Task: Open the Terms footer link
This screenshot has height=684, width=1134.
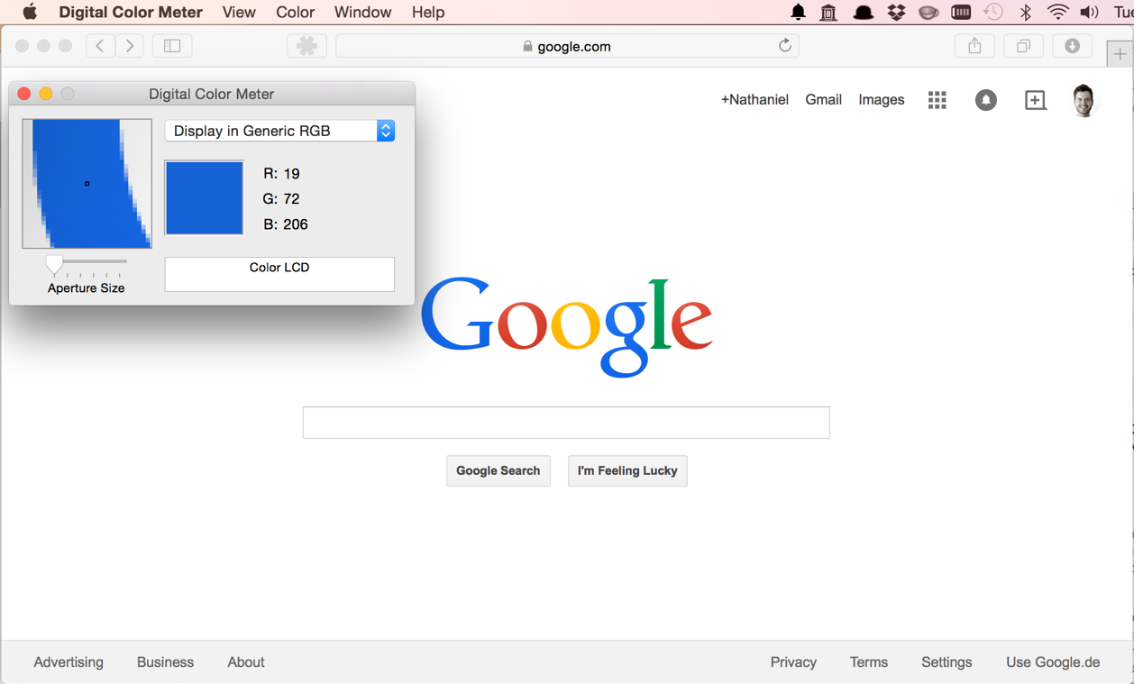Action: 869,662
